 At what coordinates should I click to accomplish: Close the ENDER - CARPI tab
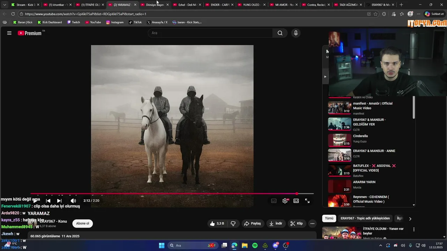pos(232,5)
